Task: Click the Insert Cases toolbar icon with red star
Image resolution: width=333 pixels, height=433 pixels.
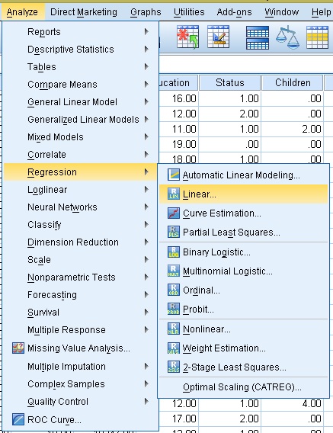Action: click(x=187, y=37)
